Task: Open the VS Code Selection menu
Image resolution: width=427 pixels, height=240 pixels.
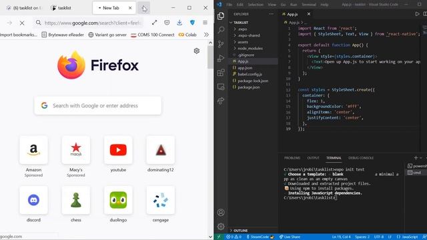Action: click(x=256, y=5)
